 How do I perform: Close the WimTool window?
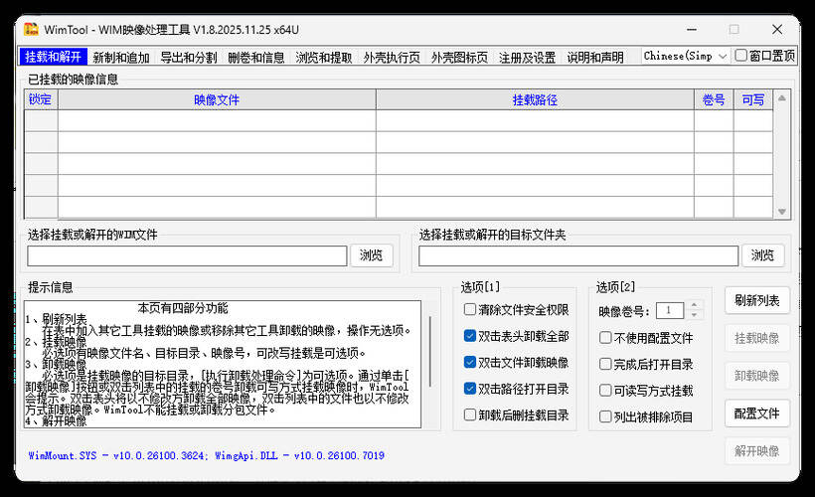pos(777,30)
